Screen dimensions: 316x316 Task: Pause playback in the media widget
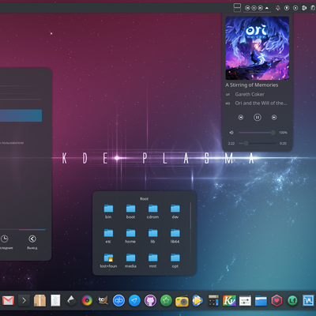(x=258, y=117)
